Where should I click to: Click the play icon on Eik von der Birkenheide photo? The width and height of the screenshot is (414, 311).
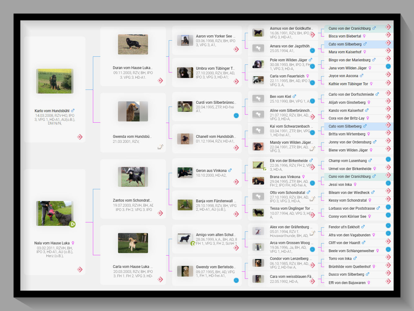pos(265,169)
